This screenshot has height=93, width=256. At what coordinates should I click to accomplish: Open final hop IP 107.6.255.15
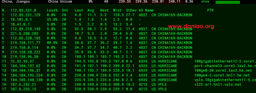pos(23,89)
